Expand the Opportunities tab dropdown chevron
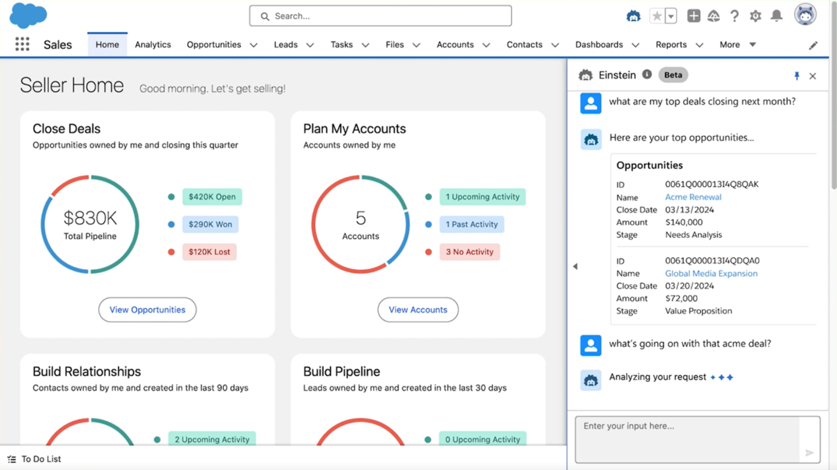The height and width of the screenshot is (470, 837). pyautogui.click(x=253, y=45)
